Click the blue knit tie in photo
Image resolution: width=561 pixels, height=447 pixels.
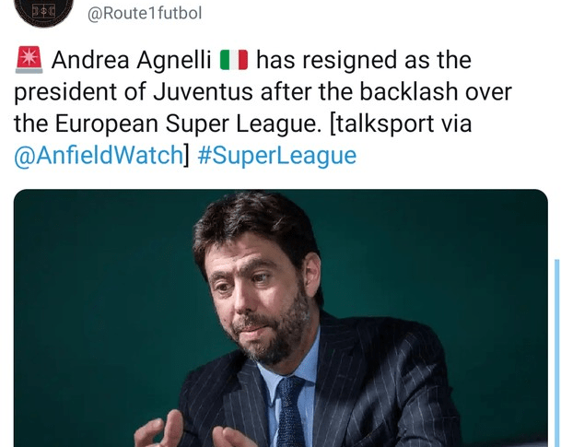292,412
